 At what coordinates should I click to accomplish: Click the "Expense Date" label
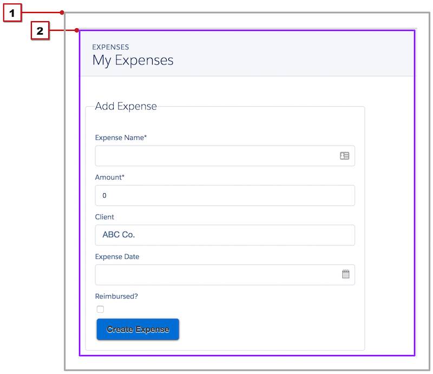117,257
